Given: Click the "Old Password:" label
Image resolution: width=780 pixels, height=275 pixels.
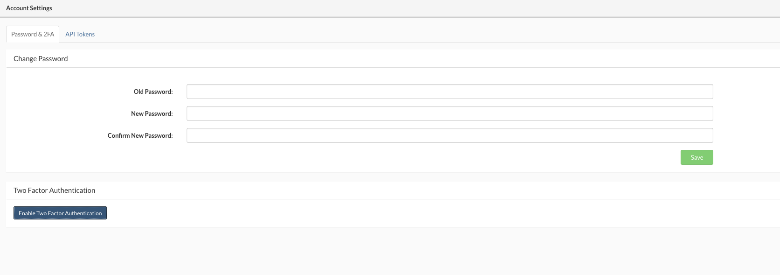Looking at the screenshot, I should pos(153,92).
